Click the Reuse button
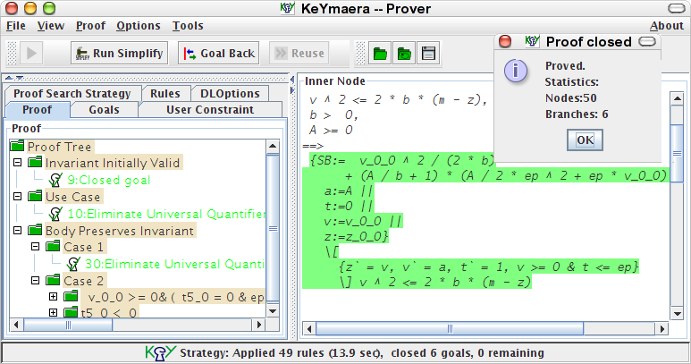This screenshot has height=364, width=691. [x=299, y=54]
